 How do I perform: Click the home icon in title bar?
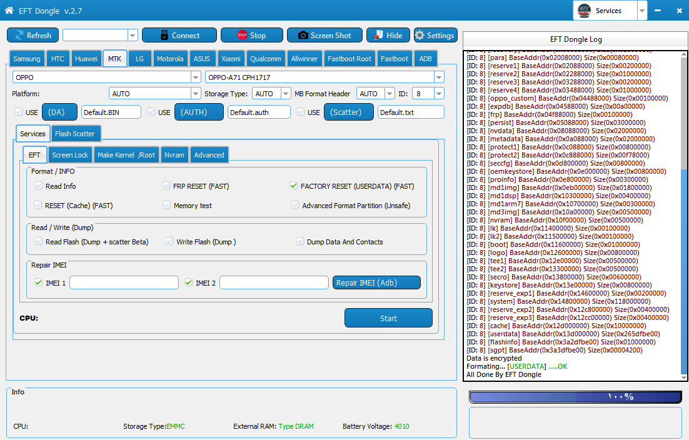pyautogui.click(x=9, y=10)
